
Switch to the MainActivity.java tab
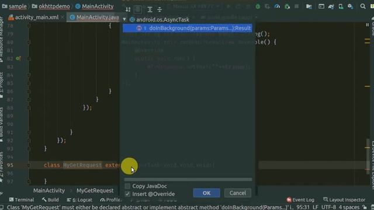click(x=95, y=17)
